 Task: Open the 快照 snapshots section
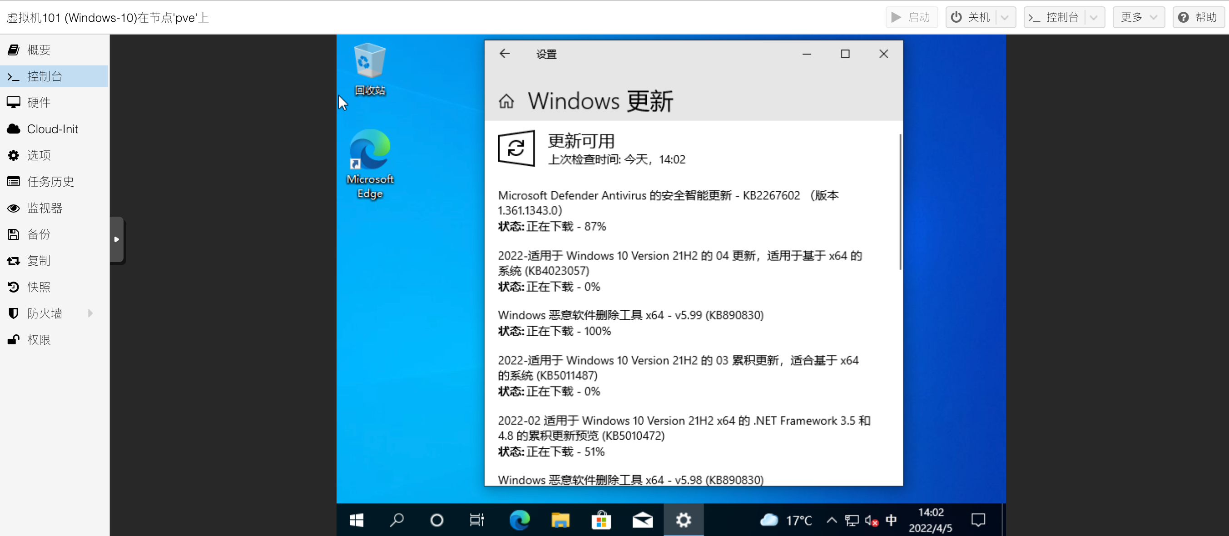click(55, 287)
